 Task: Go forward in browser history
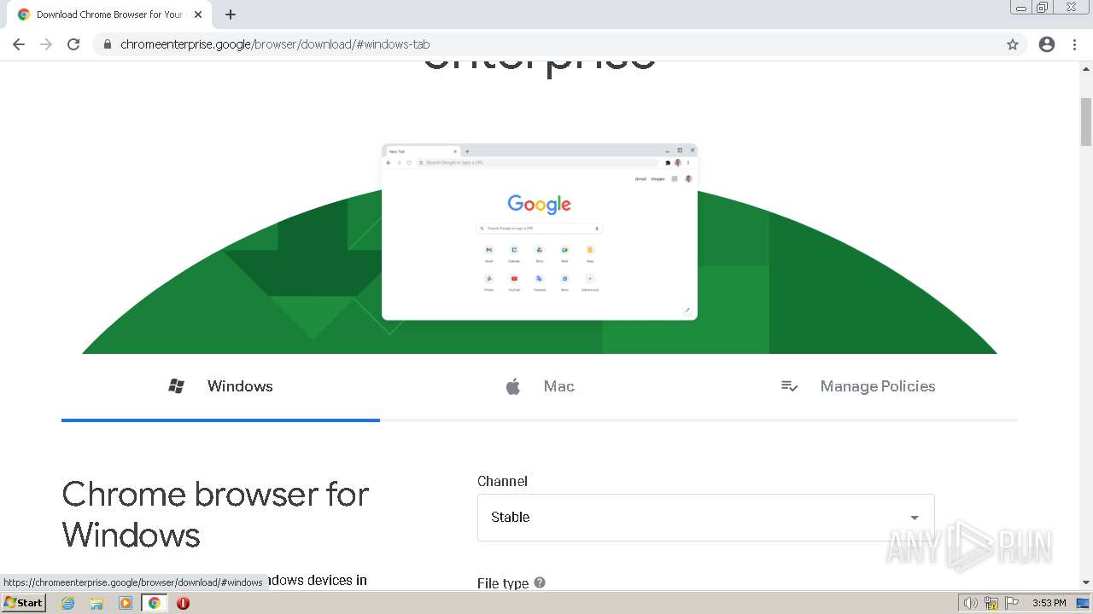click(x=46, y=44)
